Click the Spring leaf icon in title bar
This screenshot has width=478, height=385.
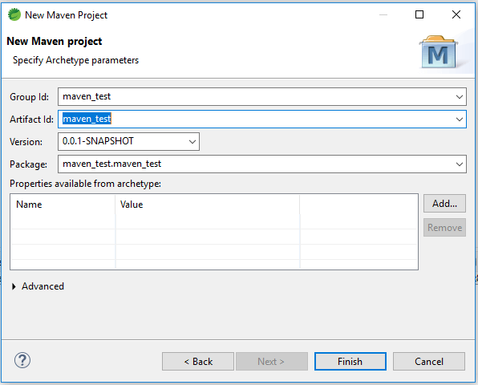click(x=14, y=14)
